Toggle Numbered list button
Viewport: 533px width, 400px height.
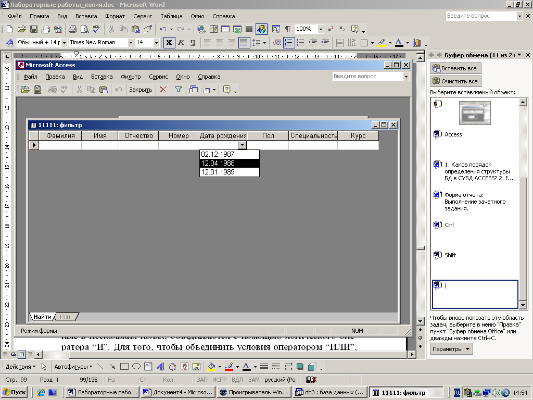tap(288, 43)
